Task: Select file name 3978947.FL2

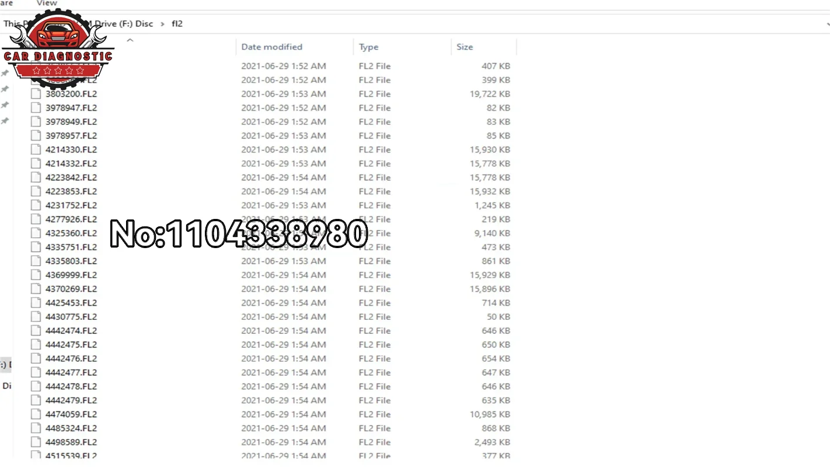Action: [x=71, y=108]
